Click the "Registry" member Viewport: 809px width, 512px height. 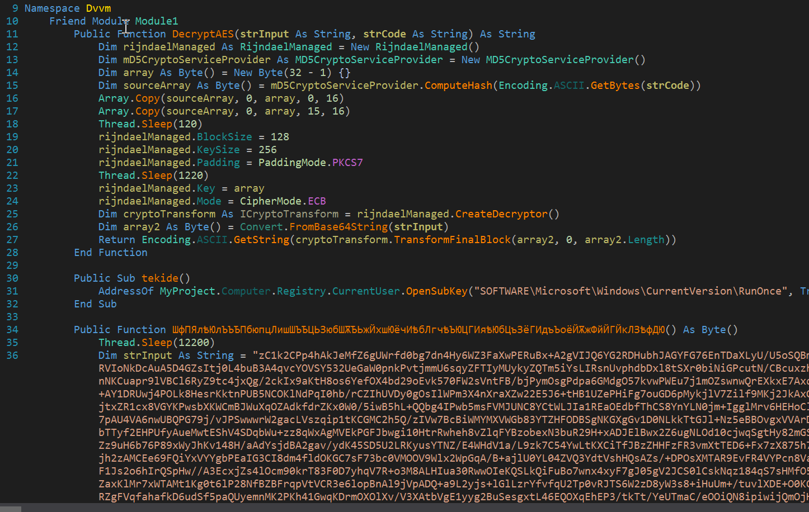pos(302,291)
